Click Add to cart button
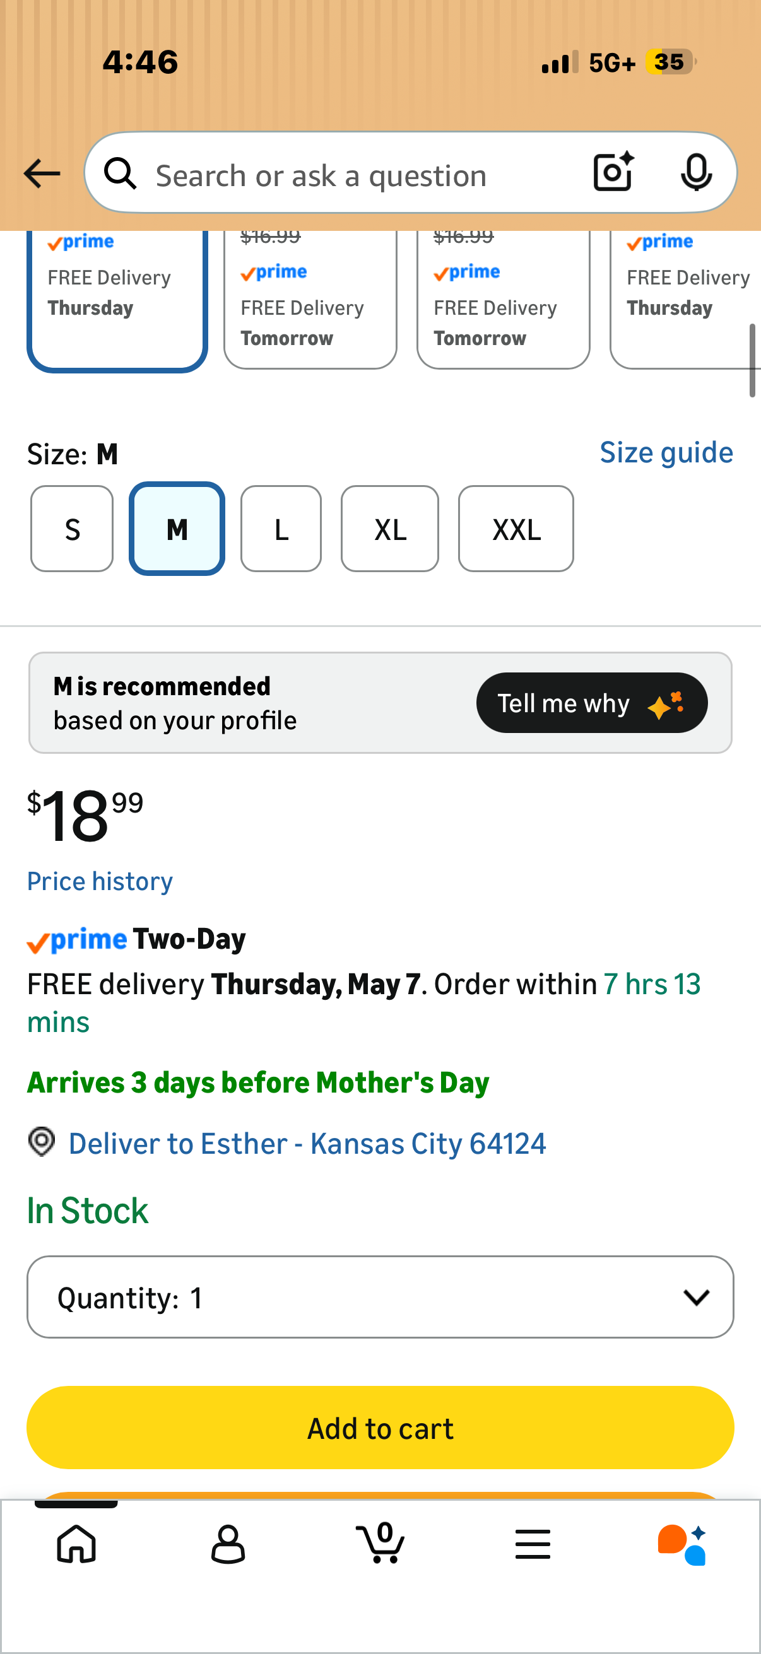 pyautogui.click(x=380, y=1428)
